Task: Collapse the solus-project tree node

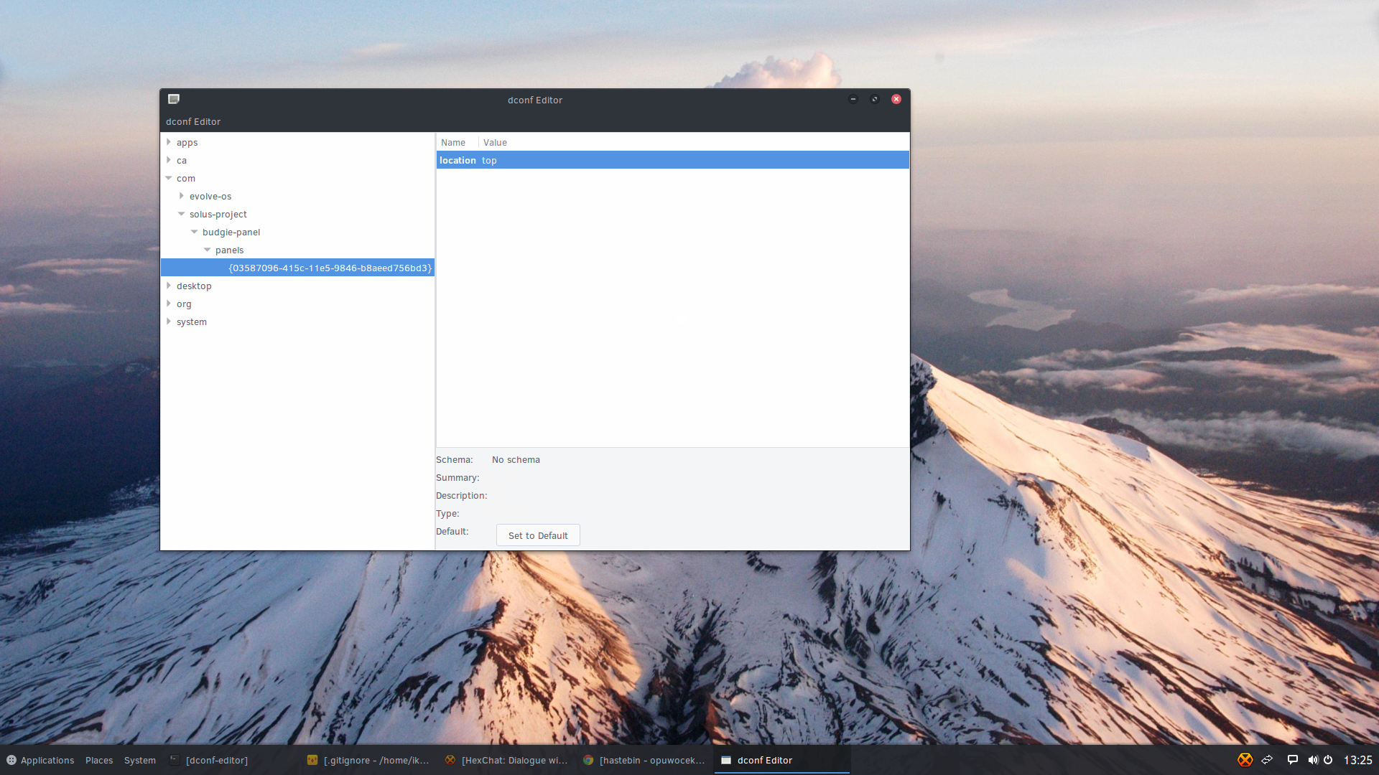Action: (182, 214)
